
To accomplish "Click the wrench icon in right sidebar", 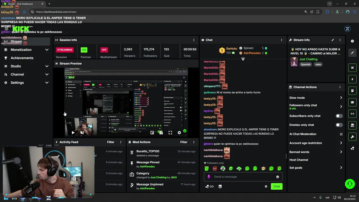I will pyautogui.click(x=353, y=137).
